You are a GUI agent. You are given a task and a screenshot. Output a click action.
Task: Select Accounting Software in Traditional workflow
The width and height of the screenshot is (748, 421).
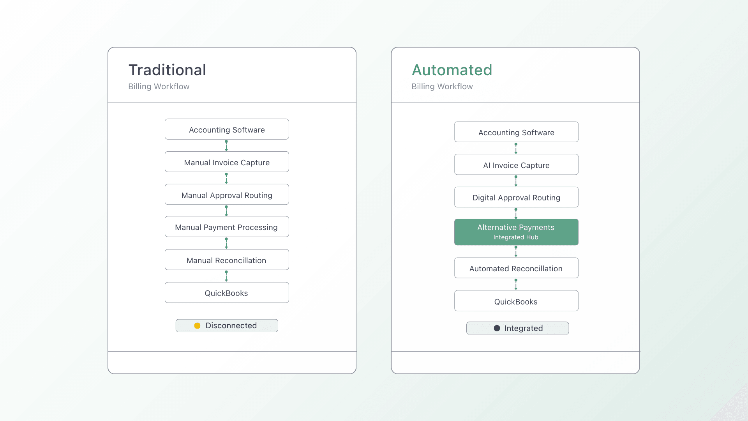pos(227,129)
